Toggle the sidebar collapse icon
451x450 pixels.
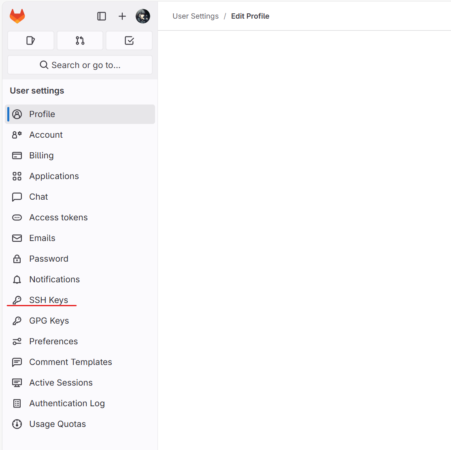coord(102,16)
